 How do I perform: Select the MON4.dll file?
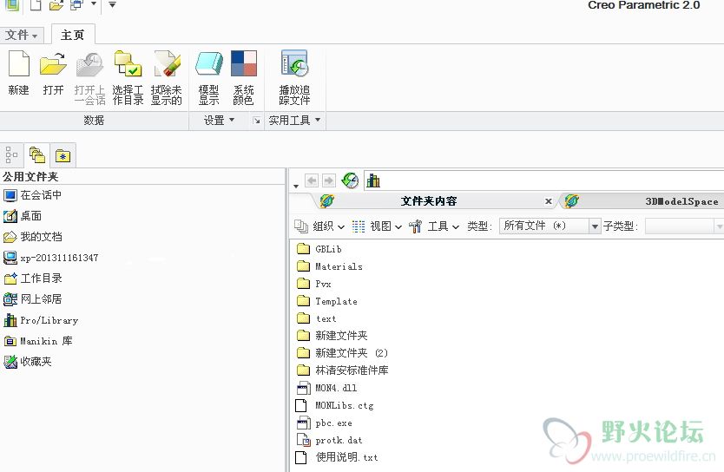click(x=326, y=388)
